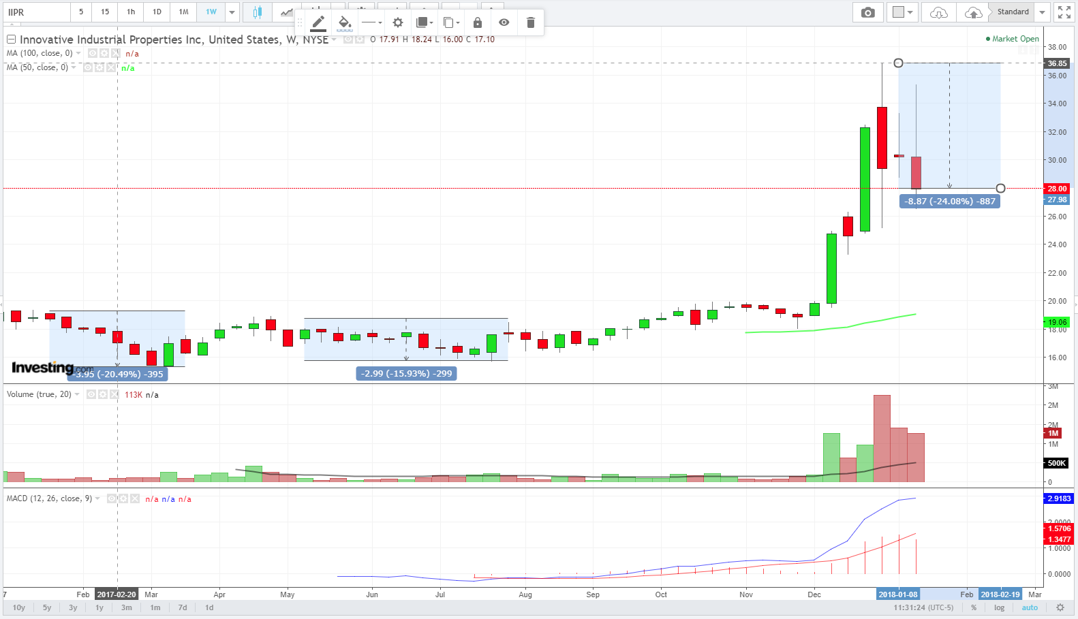Open the chart layout dropdown

[x=903, y=12]
